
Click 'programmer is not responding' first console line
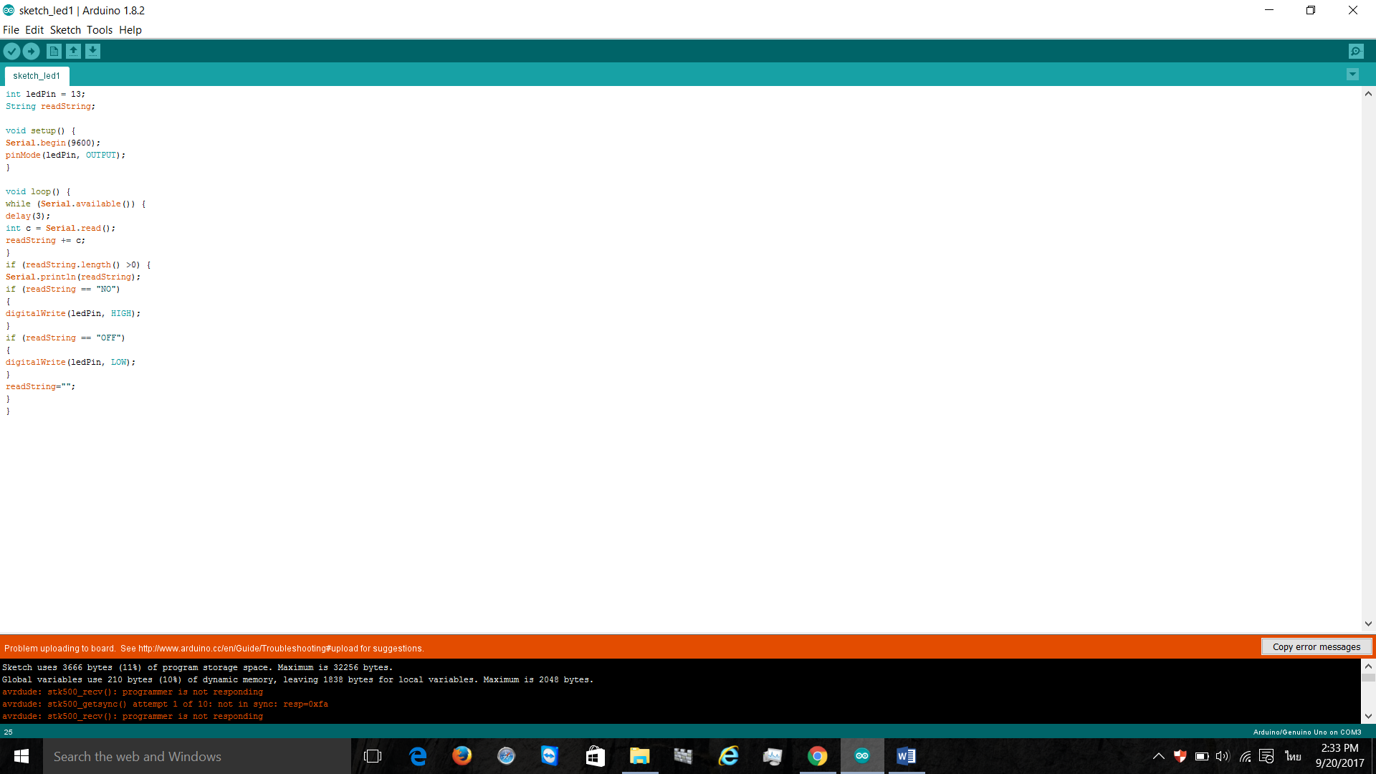133,692
